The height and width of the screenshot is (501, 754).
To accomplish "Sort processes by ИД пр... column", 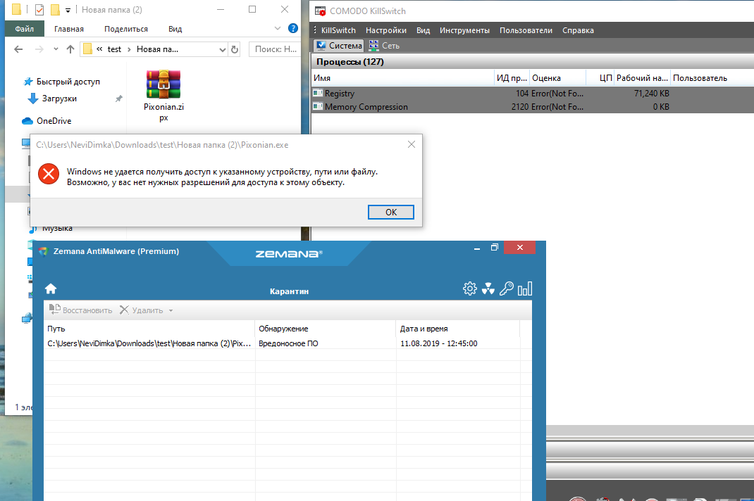I will coord(512,78).
